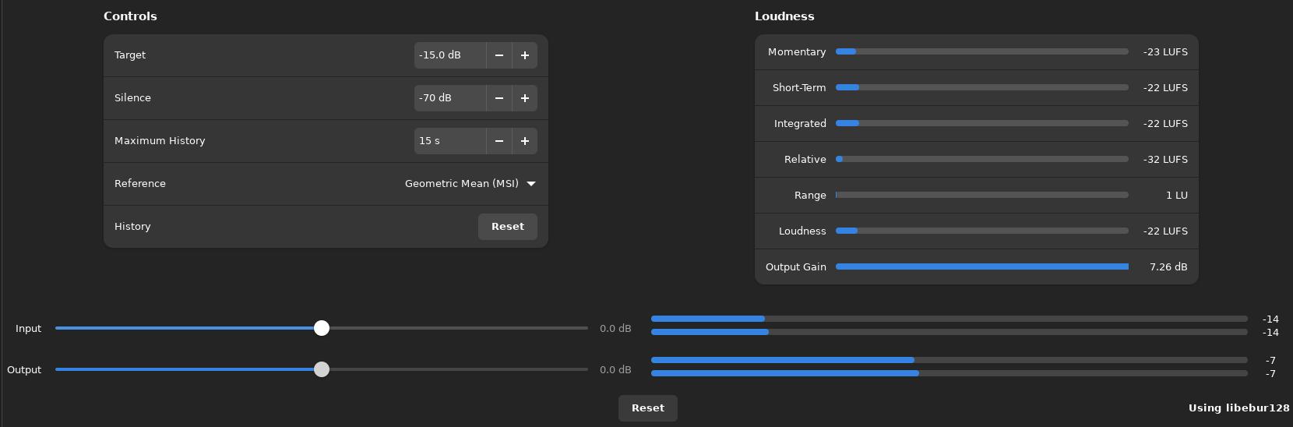The height and width of the screenshot is (427, 1293).
Task: Select the Geometric Mean (MSI) reference option
Action: coord(461,184)
